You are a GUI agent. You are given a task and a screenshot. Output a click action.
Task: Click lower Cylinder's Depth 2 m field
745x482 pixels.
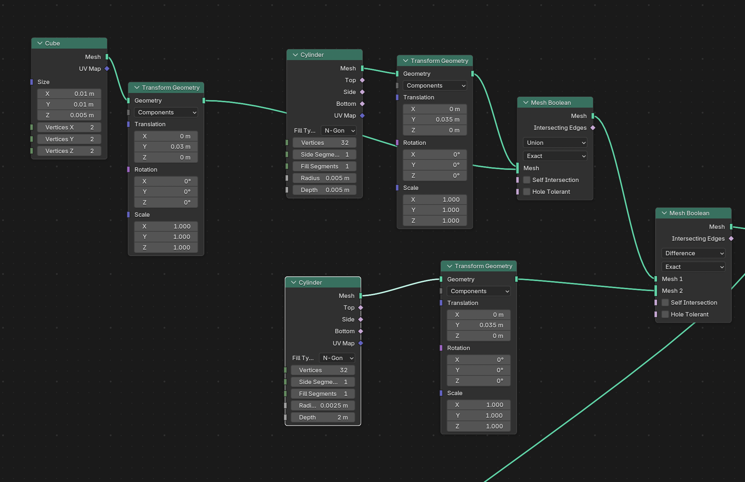pyautogui.click(x=323, y=417)
